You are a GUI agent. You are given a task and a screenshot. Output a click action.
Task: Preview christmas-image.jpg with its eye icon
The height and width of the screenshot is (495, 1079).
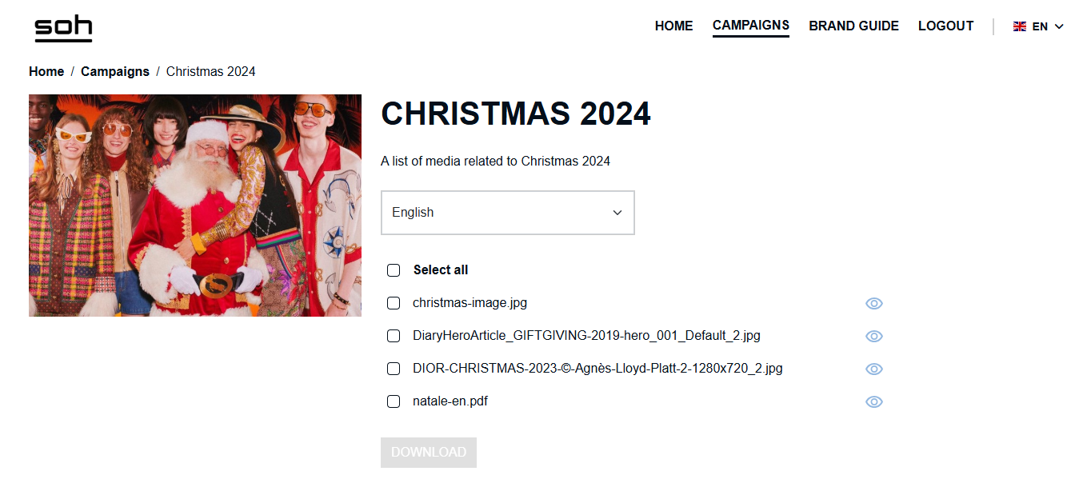874,304
